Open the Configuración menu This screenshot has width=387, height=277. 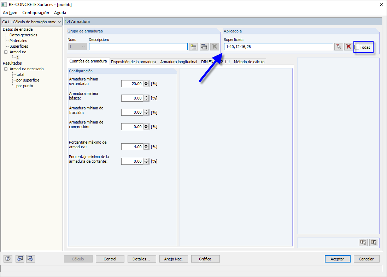pyautogui.click(x=36, y=13)
